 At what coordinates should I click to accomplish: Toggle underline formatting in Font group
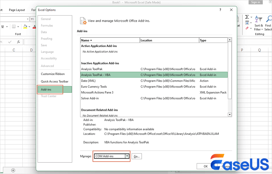[x=2, y=26]
